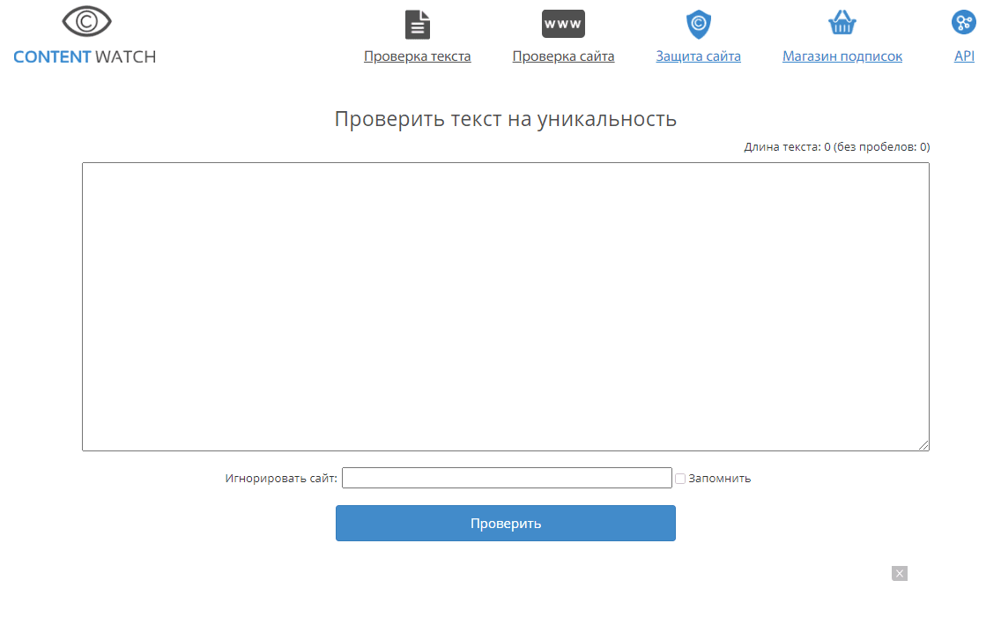Screen dimensions: 1001x640
Task: Click the blue copyright shield icon
Action: 698,24
